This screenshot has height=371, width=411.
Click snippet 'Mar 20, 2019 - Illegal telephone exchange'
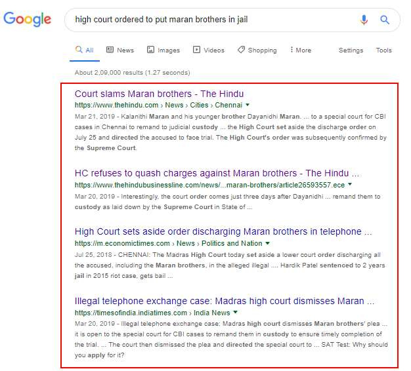[x=231, y=340]
